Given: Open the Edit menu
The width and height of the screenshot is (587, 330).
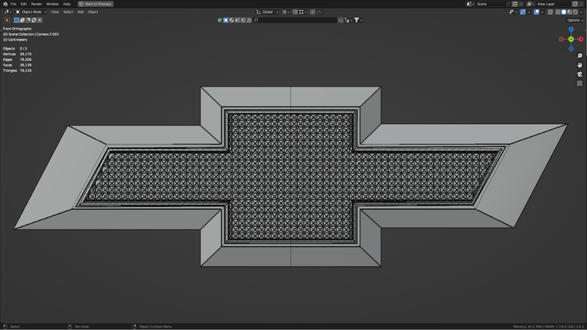Looking at the screenshot, I should 23,3.
